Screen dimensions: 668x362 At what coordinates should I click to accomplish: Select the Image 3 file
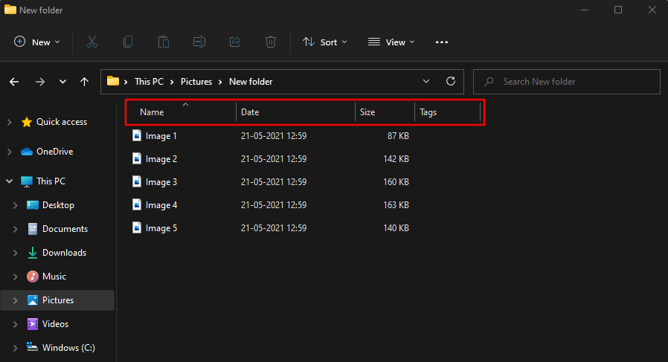point(161,182)
